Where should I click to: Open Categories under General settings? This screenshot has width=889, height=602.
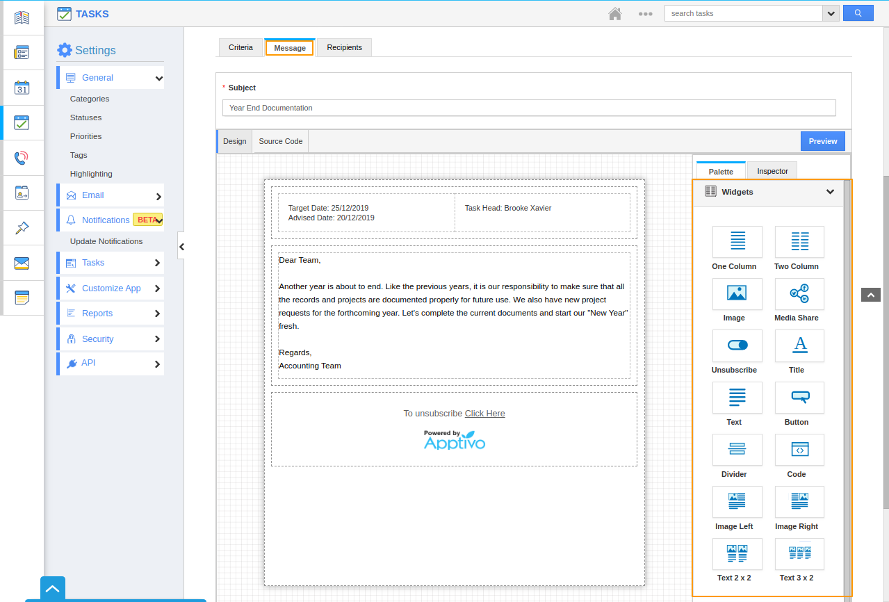(x=90, y=99)
